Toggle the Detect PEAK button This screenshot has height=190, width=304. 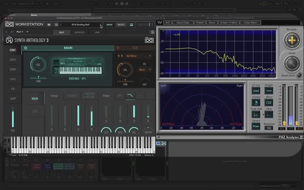tap(256, 126)
